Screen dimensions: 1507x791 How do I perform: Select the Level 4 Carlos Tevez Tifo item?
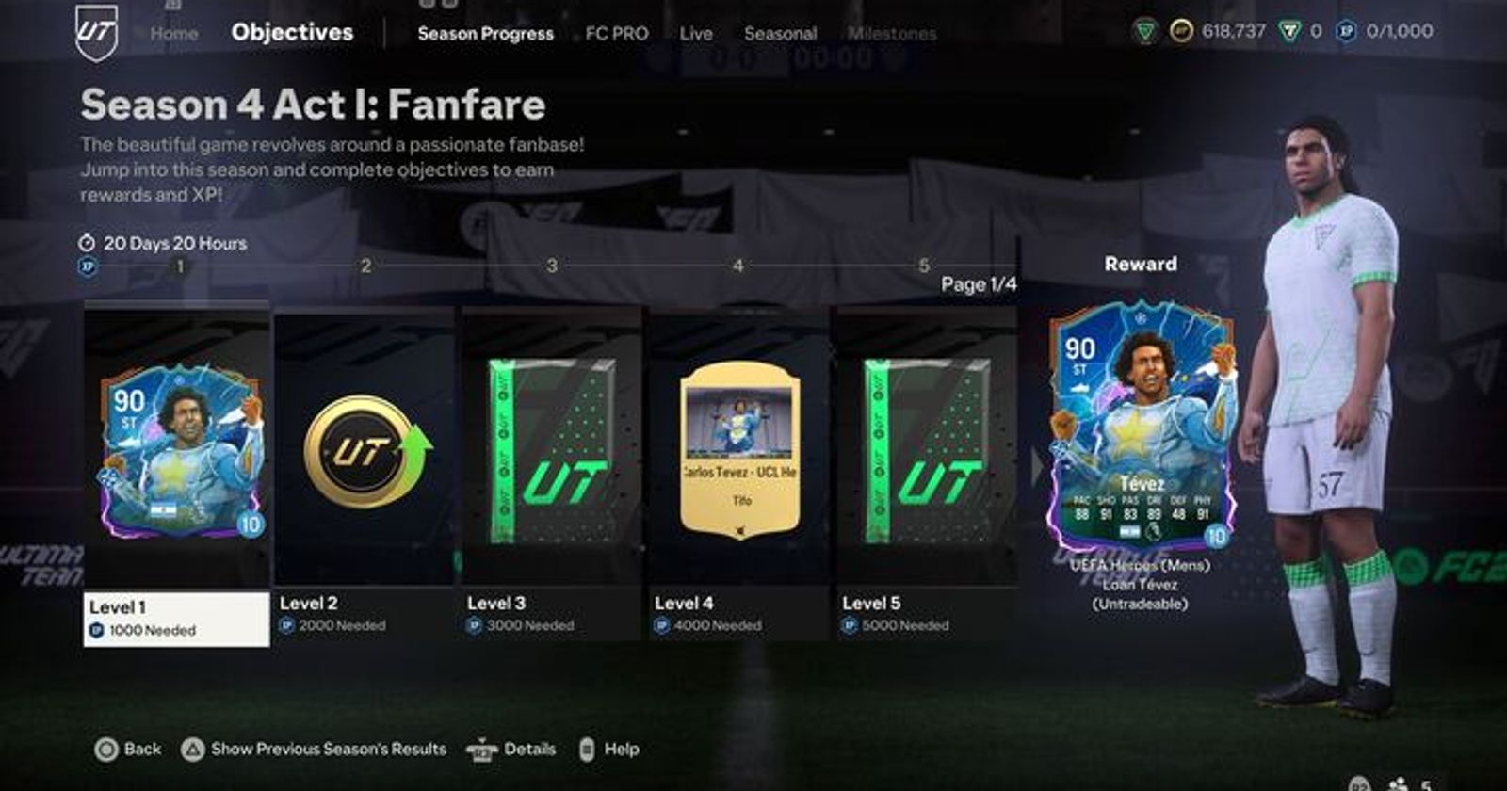click(740, 450)
